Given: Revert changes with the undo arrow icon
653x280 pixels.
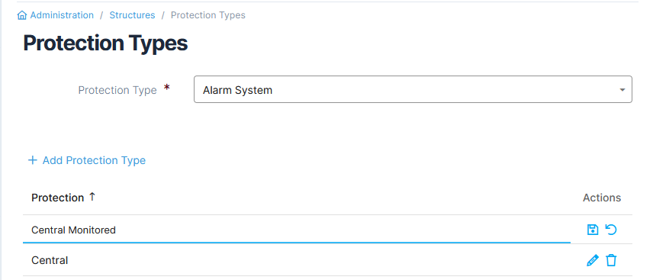Looking at the screenshot, I should (611, 230).
